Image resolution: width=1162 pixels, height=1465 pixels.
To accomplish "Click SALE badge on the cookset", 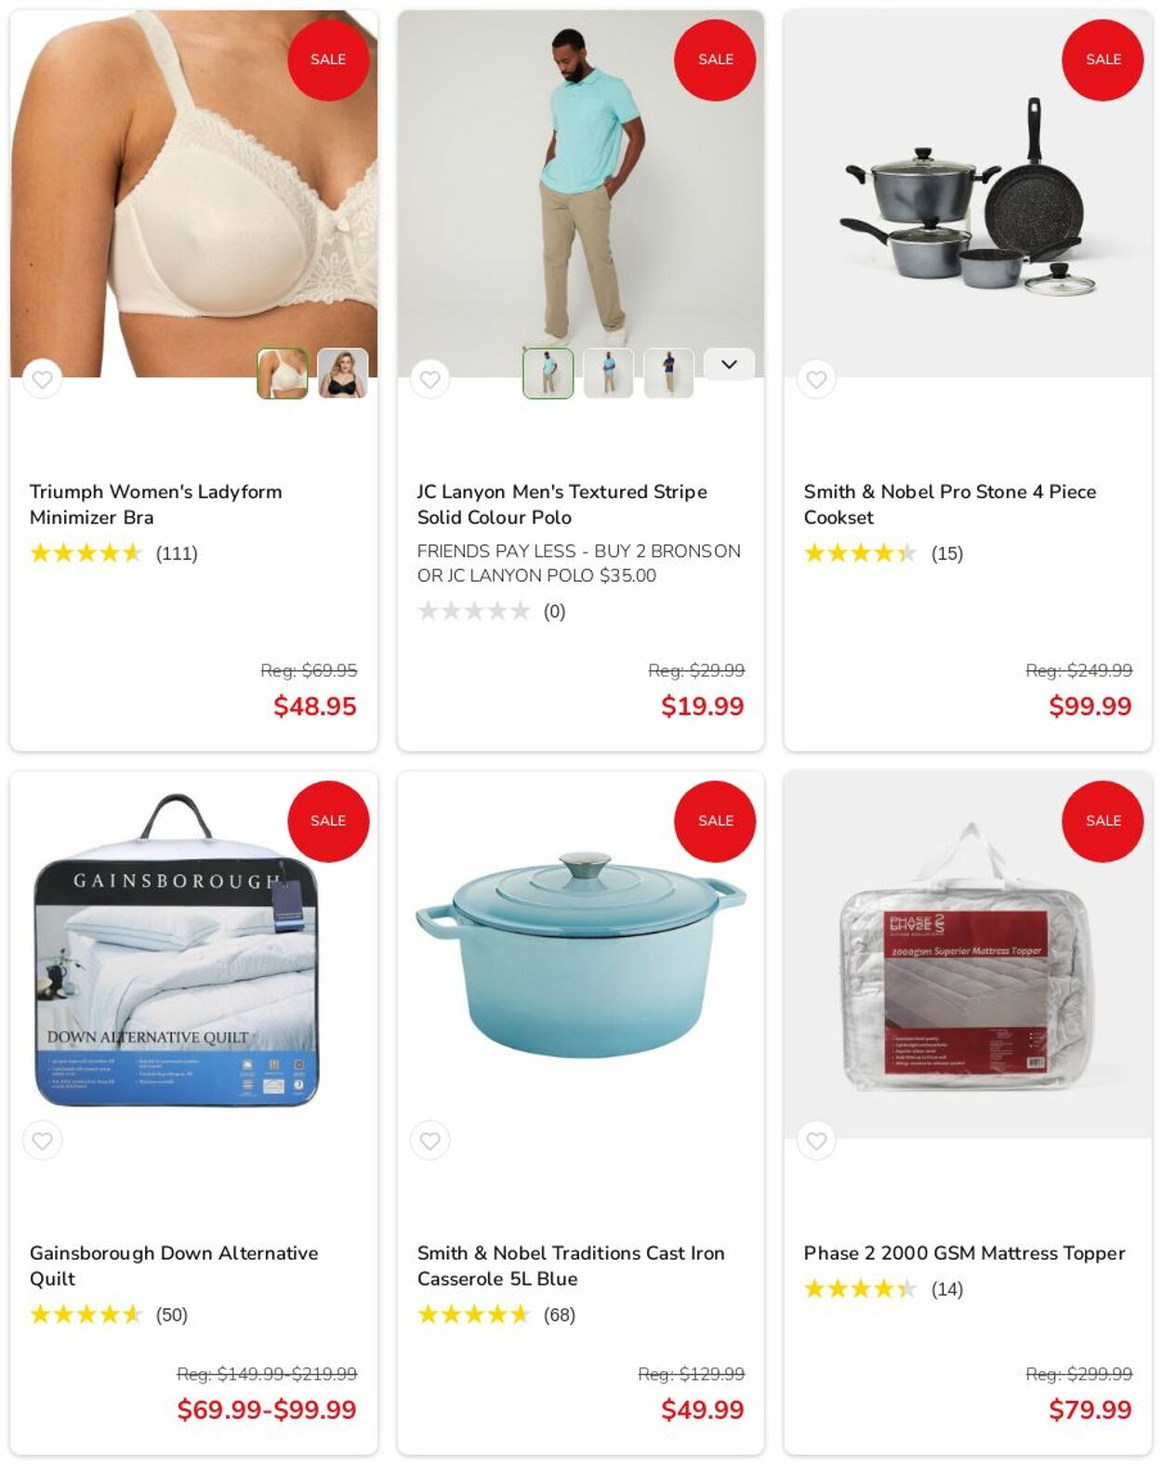I will point(1103,59).
